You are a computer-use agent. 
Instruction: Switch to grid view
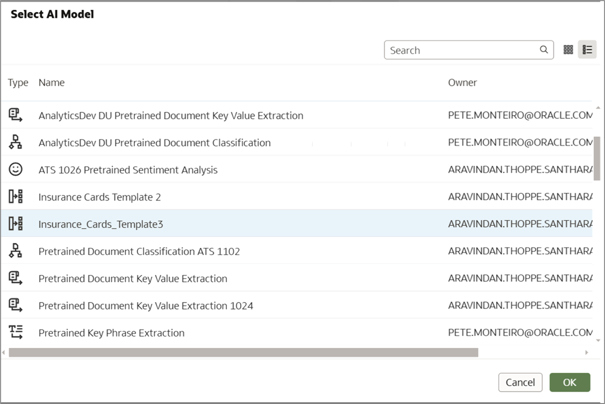click(568, 50)
